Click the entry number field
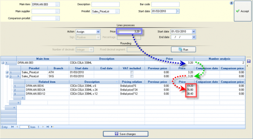This screenshot has height=139, width=253. [25, 127]
